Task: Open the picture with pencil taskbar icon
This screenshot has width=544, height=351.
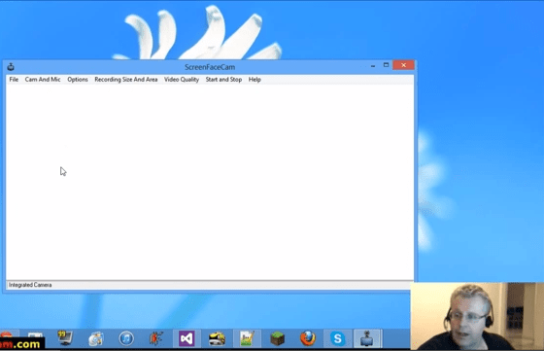Action: click(247, 338)
